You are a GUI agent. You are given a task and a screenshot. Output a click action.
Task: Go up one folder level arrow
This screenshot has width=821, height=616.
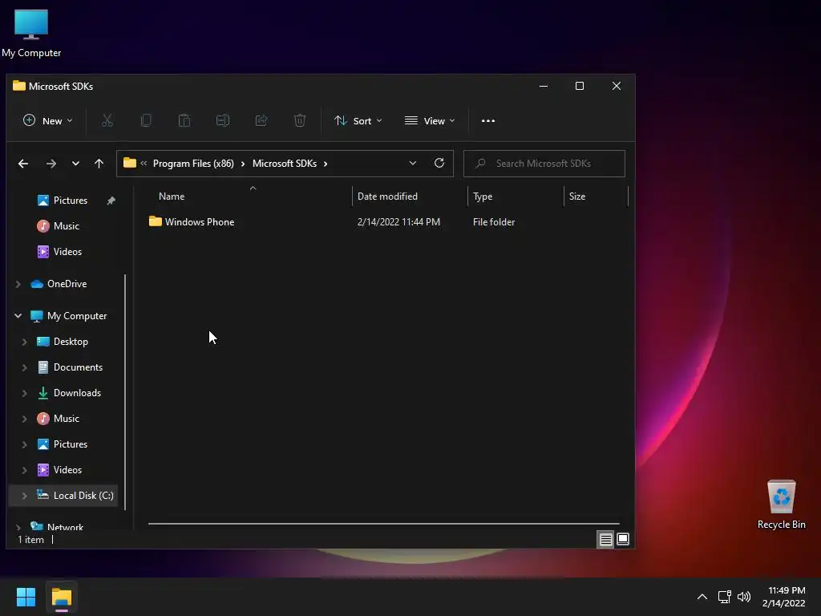pos(99,164)
